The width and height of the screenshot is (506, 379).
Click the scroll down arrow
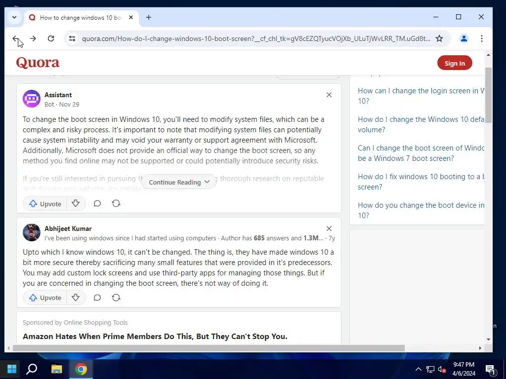488,340
